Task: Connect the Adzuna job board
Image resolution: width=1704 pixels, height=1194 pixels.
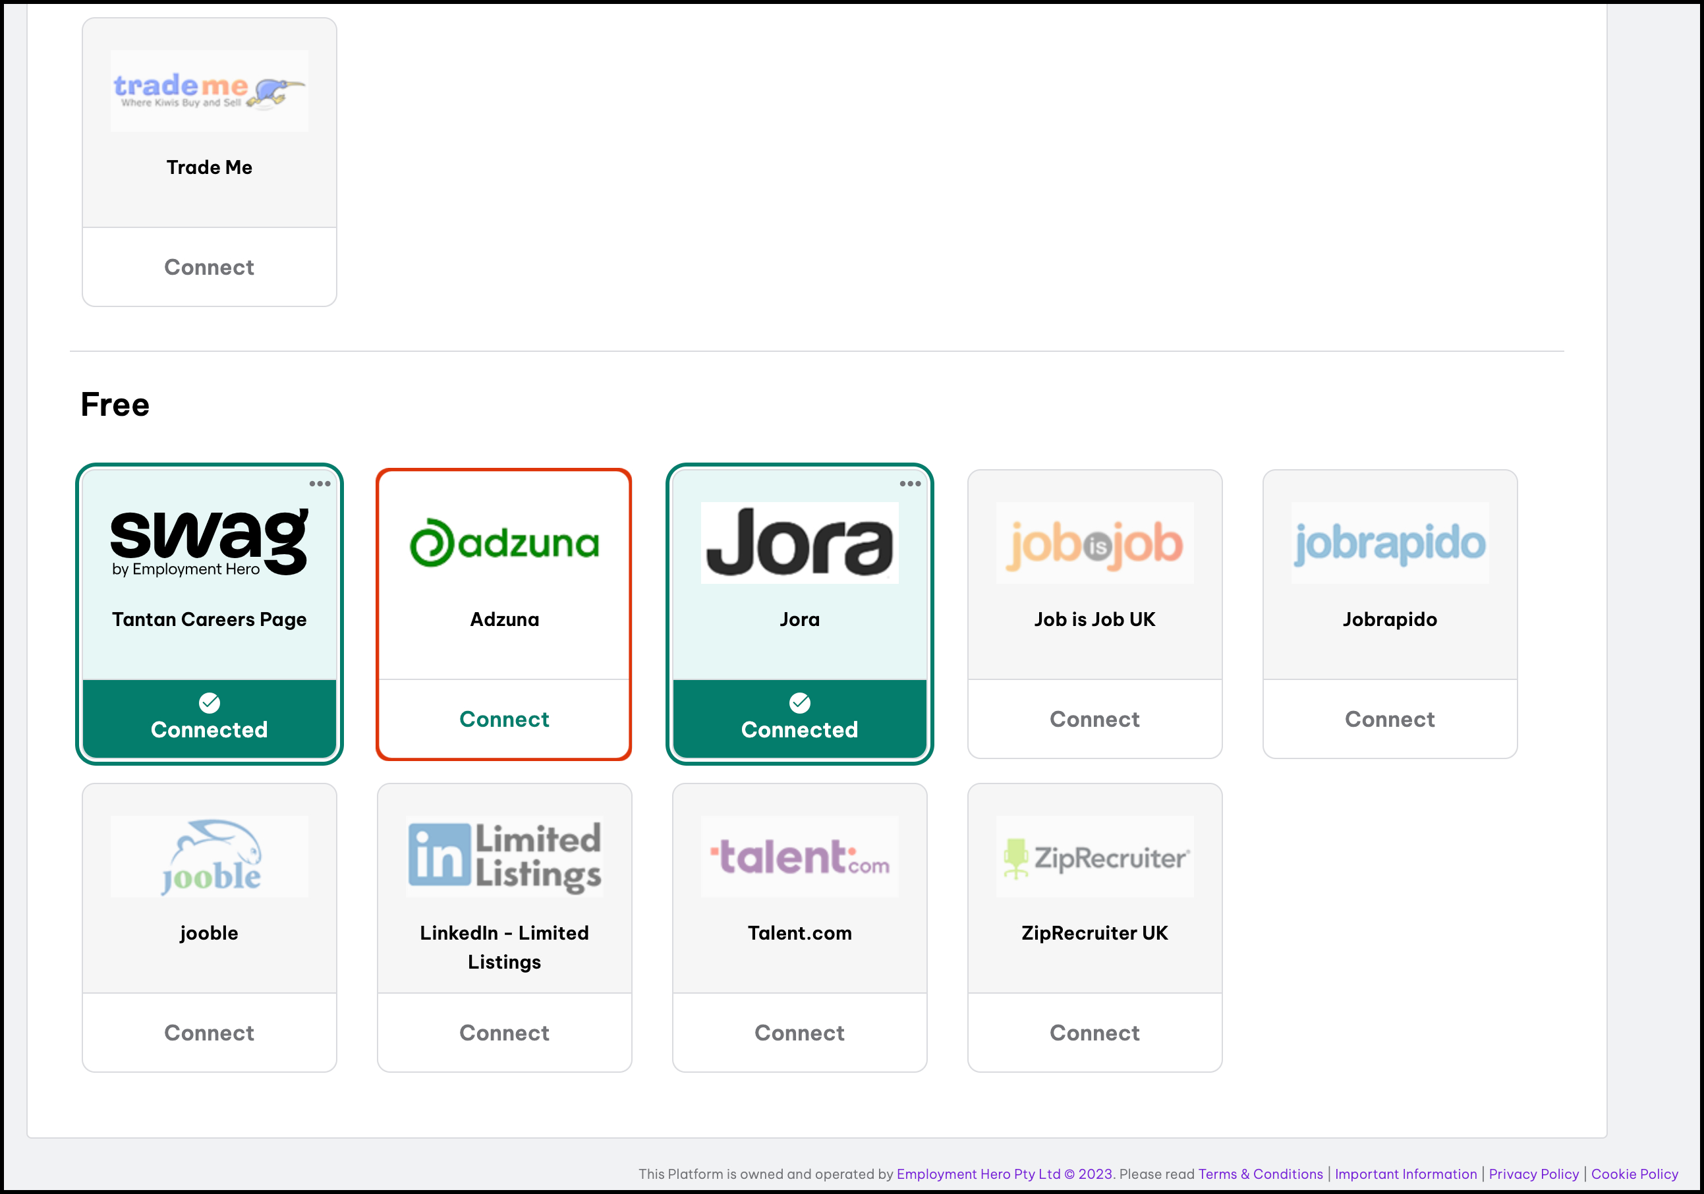Action: click(504, 719)
